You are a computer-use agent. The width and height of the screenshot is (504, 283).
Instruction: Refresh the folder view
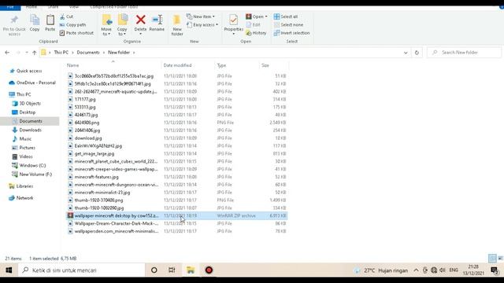[x=417, y=53]
